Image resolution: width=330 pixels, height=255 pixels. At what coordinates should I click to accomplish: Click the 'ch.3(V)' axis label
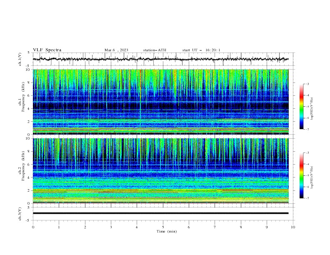click(20, 214)
